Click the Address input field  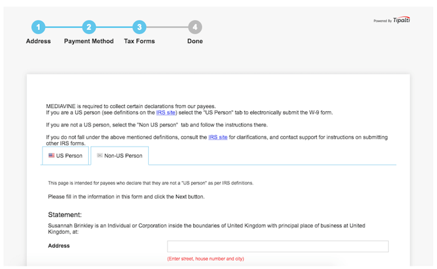coord(278,246)
